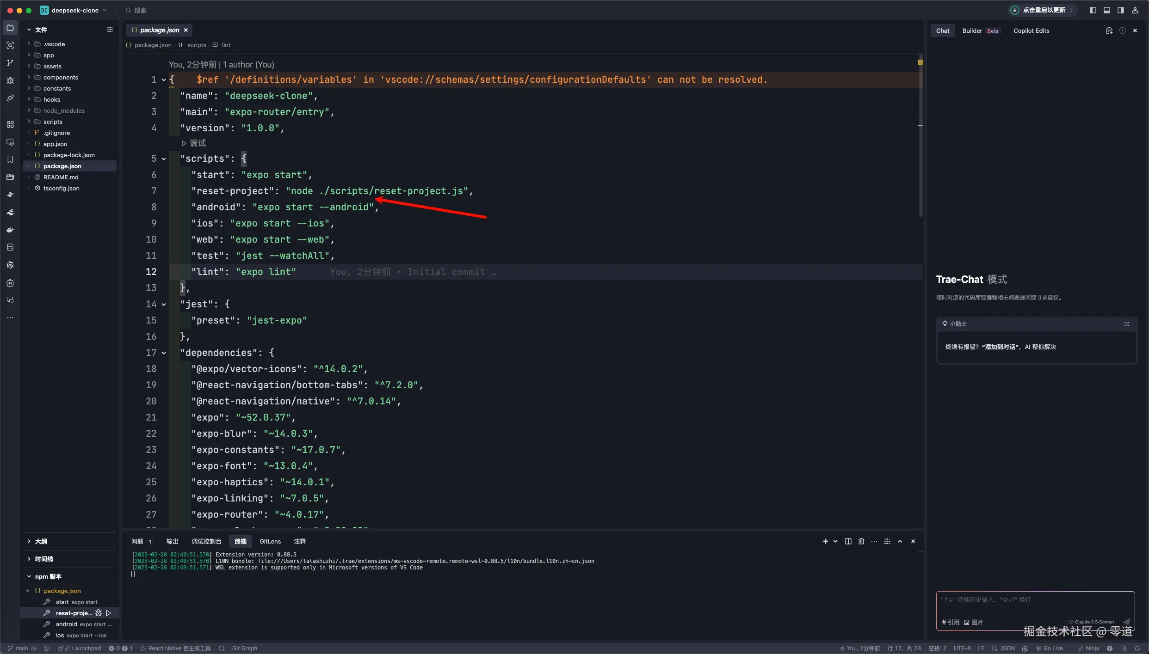Click the #引用 reference button in chat
The width and height of the screenshot is (1149, 654).
951,622
